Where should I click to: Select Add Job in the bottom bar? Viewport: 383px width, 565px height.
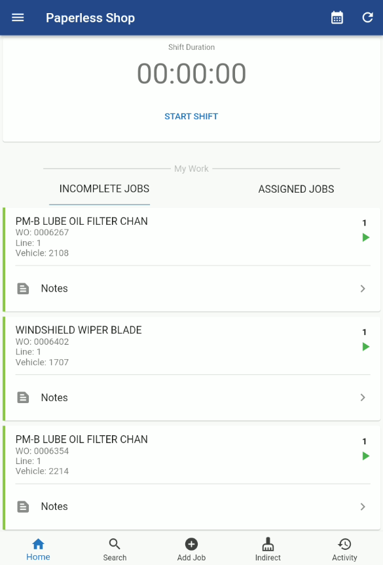(191, 549)
